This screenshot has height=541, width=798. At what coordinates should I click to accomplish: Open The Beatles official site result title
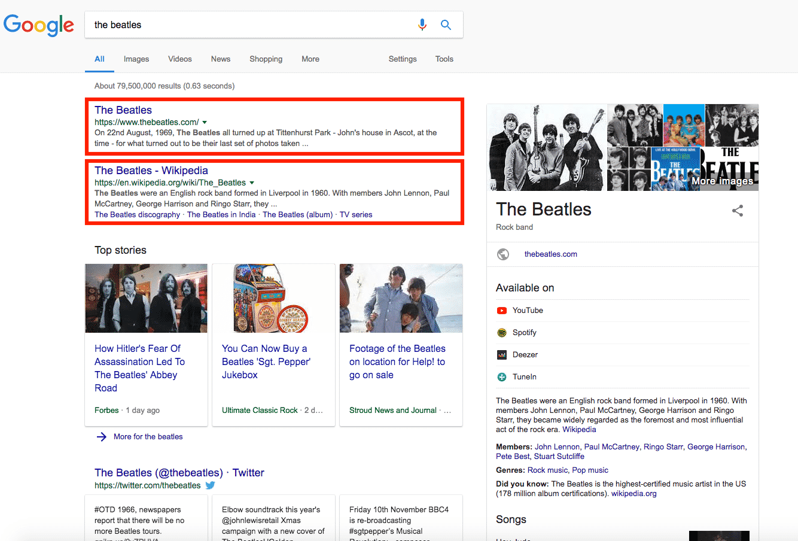coord(123,110)
